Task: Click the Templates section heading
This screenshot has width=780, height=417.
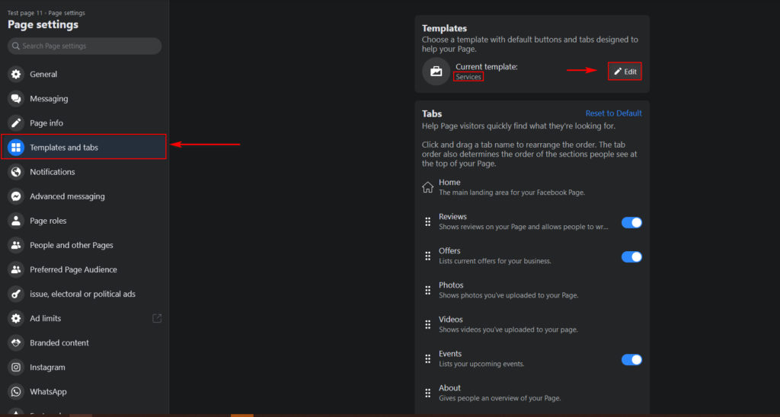Action: 444,28
